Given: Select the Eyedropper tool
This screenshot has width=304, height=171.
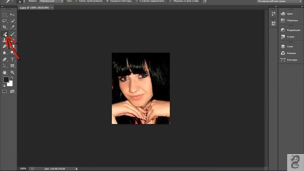Looking at the screenshot, I should tap(12, 27).
